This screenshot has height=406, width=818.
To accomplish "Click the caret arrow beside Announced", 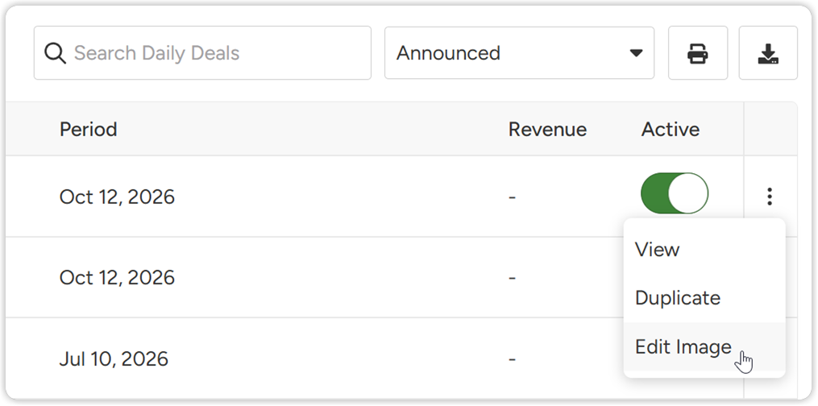I will pyautogui.click(x=636, y=53).
